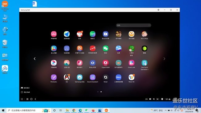Click the Windows Start button
This screenshot has width=201, height=113.
pos(3,110)
